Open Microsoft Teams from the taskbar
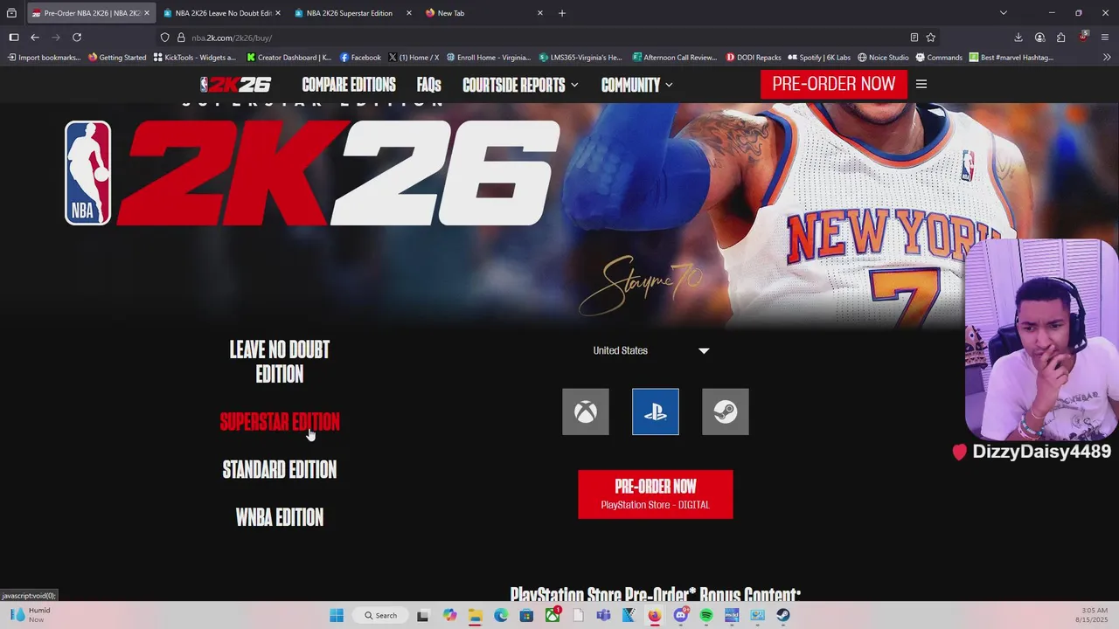 pyautogui.click(x=603, y=615)
